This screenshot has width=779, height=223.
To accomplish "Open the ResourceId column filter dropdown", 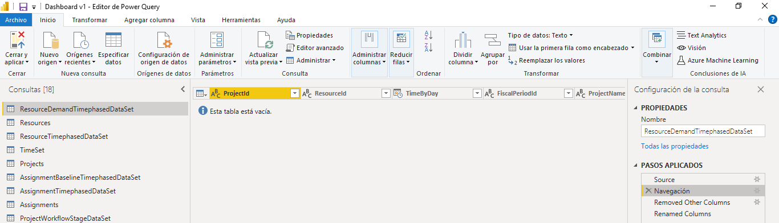I will point(386,94).
